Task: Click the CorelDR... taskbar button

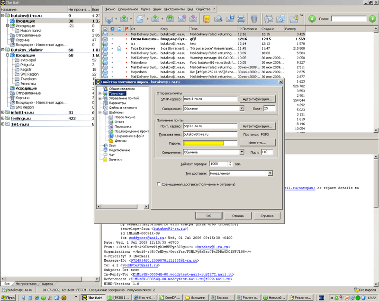Action: pos(170,298)
